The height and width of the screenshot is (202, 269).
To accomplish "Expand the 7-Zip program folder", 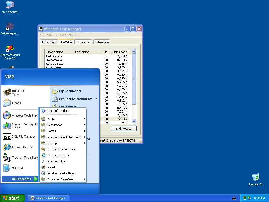I will pyautogui.click(x=63, y=119).
